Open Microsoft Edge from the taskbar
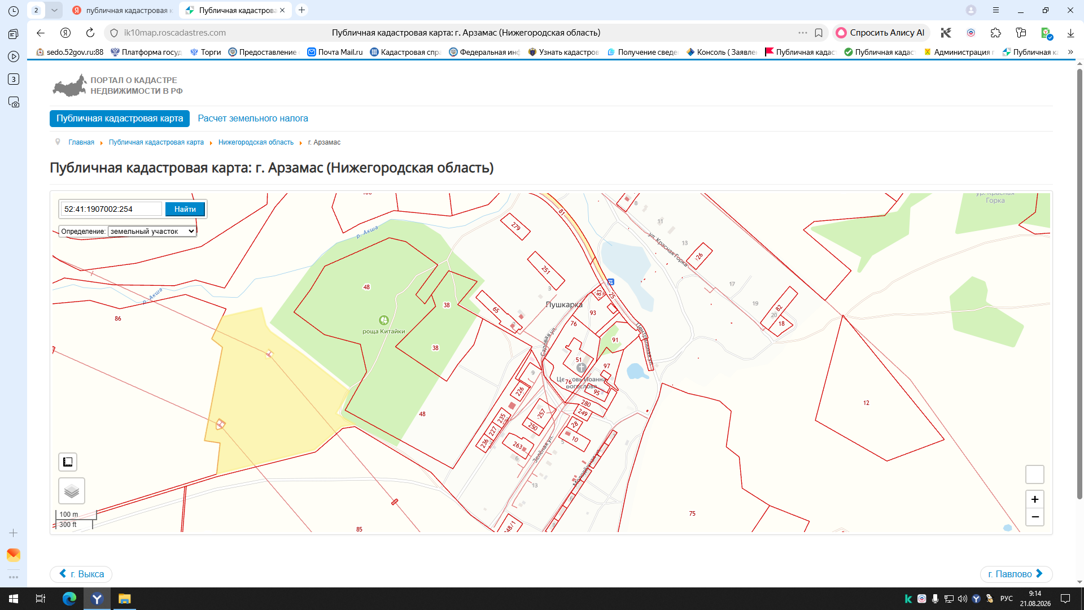The width and height of the screenshot is (1084, 610). (x=69, y=599)
